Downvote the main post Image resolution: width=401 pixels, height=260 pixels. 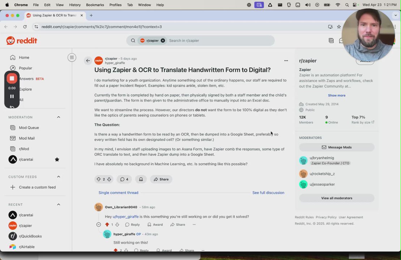pyautogui.click(x=109, y=179)
